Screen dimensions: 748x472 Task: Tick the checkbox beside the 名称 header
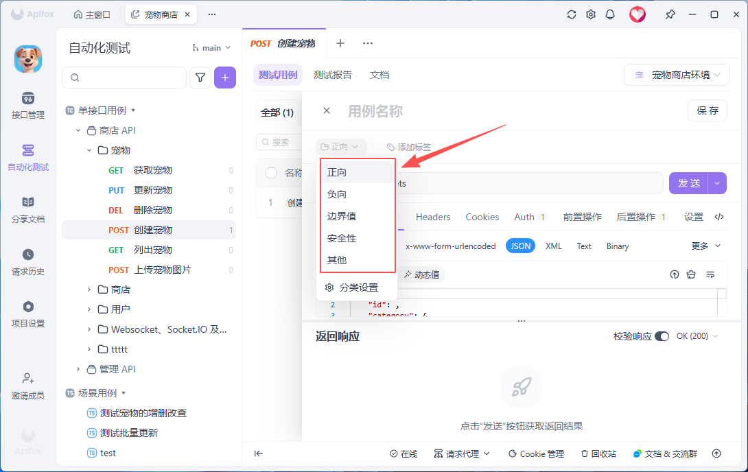coord(271,173)
